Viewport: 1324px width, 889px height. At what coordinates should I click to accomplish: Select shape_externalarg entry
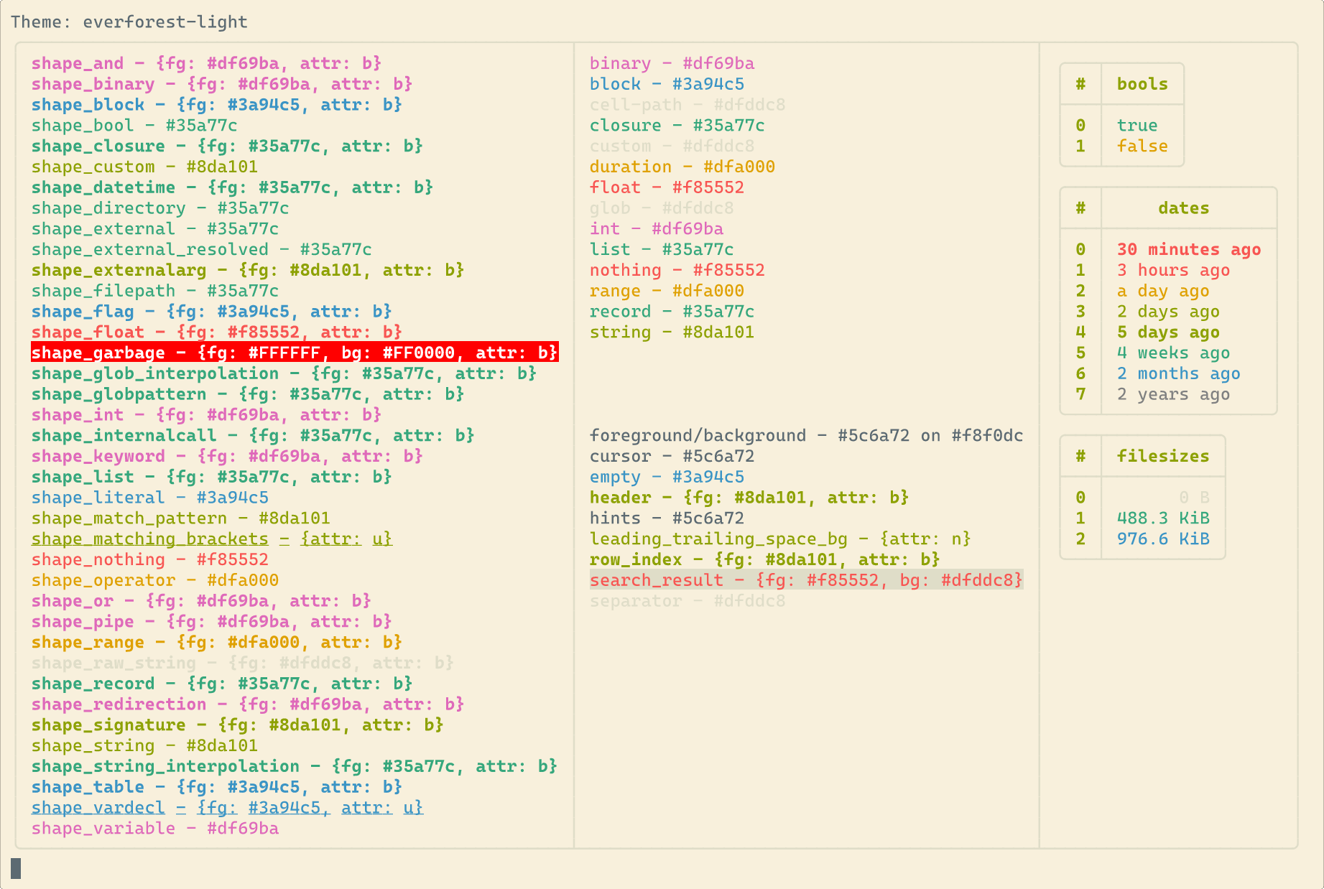pyautogui.click(x=248, y=271)
